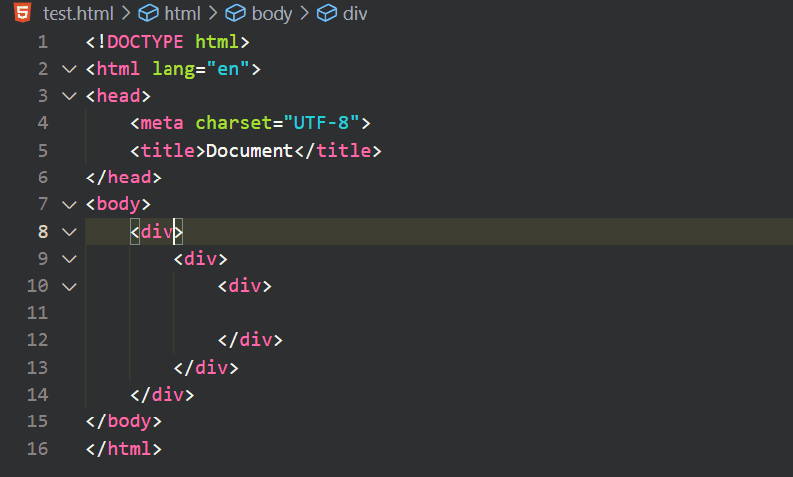
Task: Click line number 14 in gutter
Action: point(37,395)
